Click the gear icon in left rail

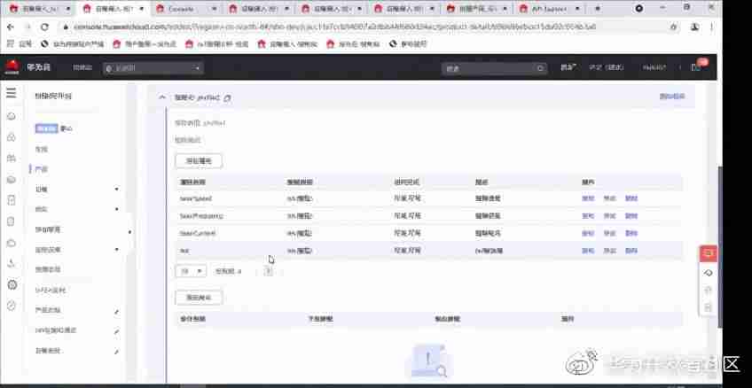click(x=12, y=284)
